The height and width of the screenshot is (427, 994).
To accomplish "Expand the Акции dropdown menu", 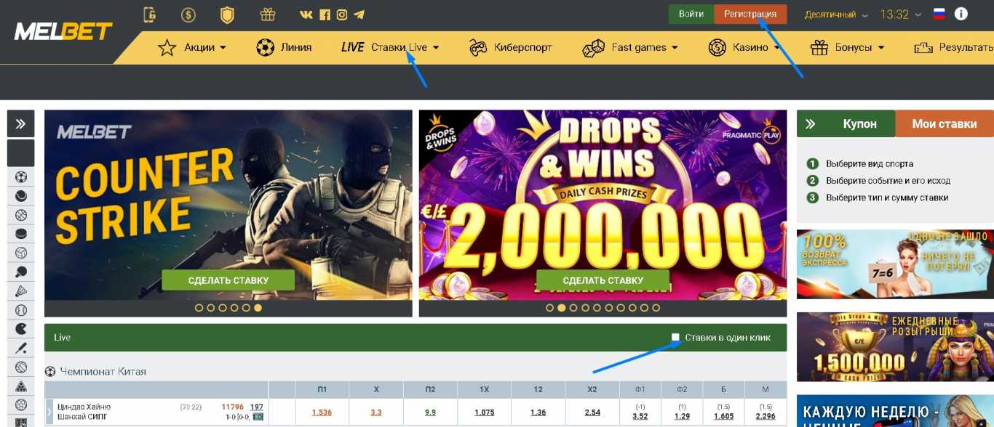I will [192, 47].
